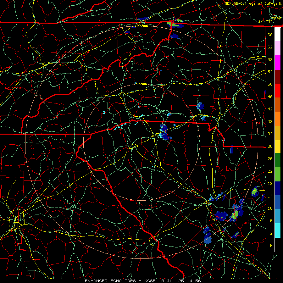The height and width of the screenshot is (283, 283).
Task: Click the dark orange legend swatch
Action: (x=278, y=105)
